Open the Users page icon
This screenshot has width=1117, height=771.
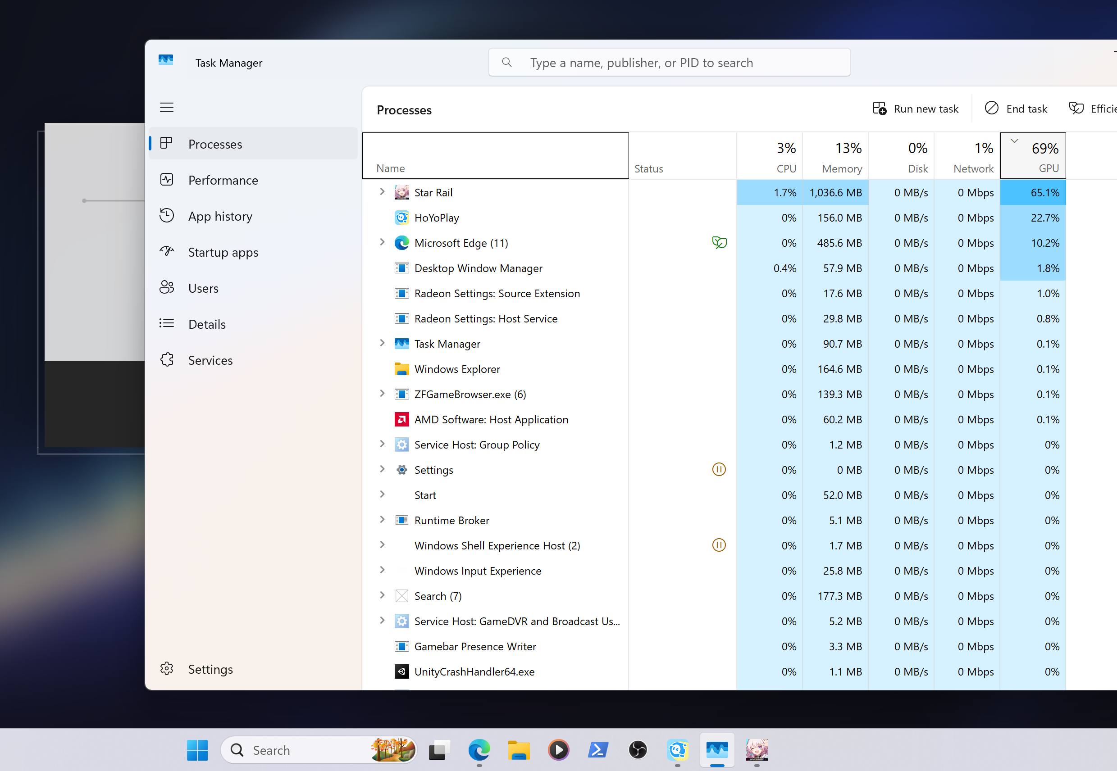click(167, 288)
